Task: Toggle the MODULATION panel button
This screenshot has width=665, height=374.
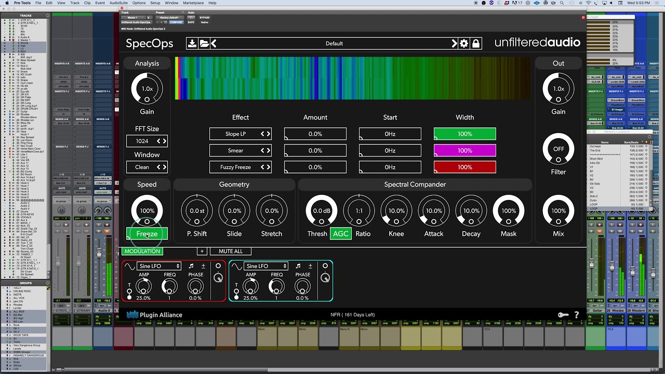Action: click(x=142, y=251)
